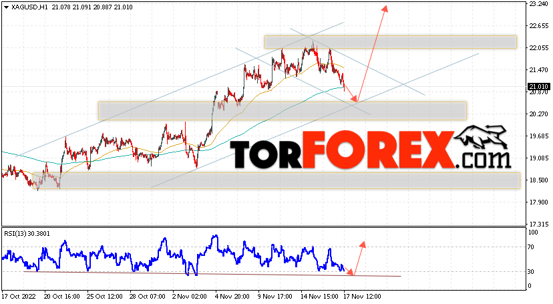Select the current price tag 21.010
The height and width of the screenshot is (304, 553).
coord(538,87)
